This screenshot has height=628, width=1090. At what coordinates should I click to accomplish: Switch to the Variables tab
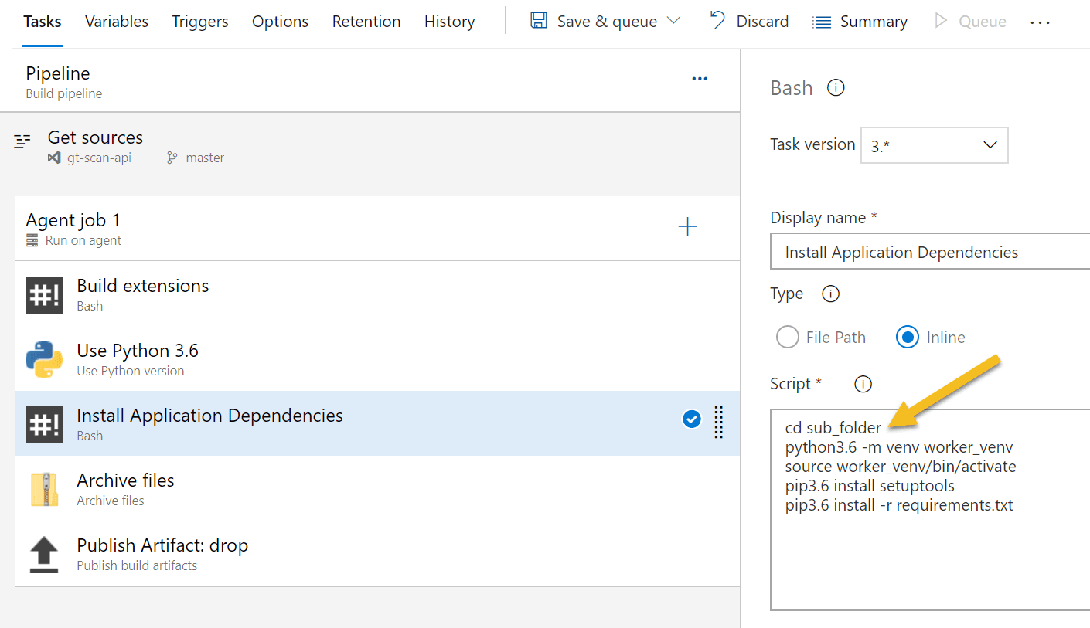tap(116, 22)
